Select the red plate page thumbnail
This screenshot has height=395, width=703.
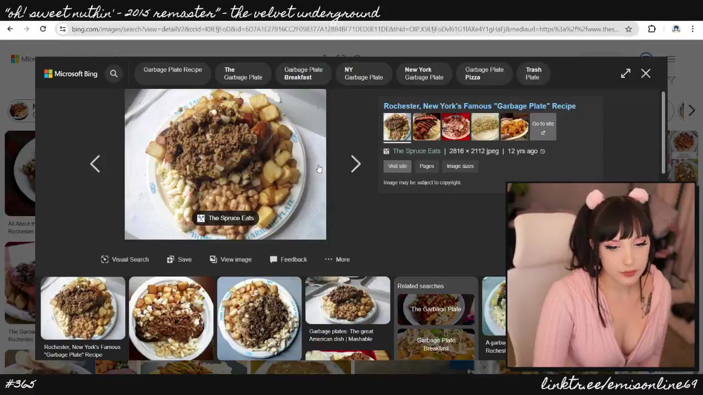pyautogui.click(x=455, y=127)
